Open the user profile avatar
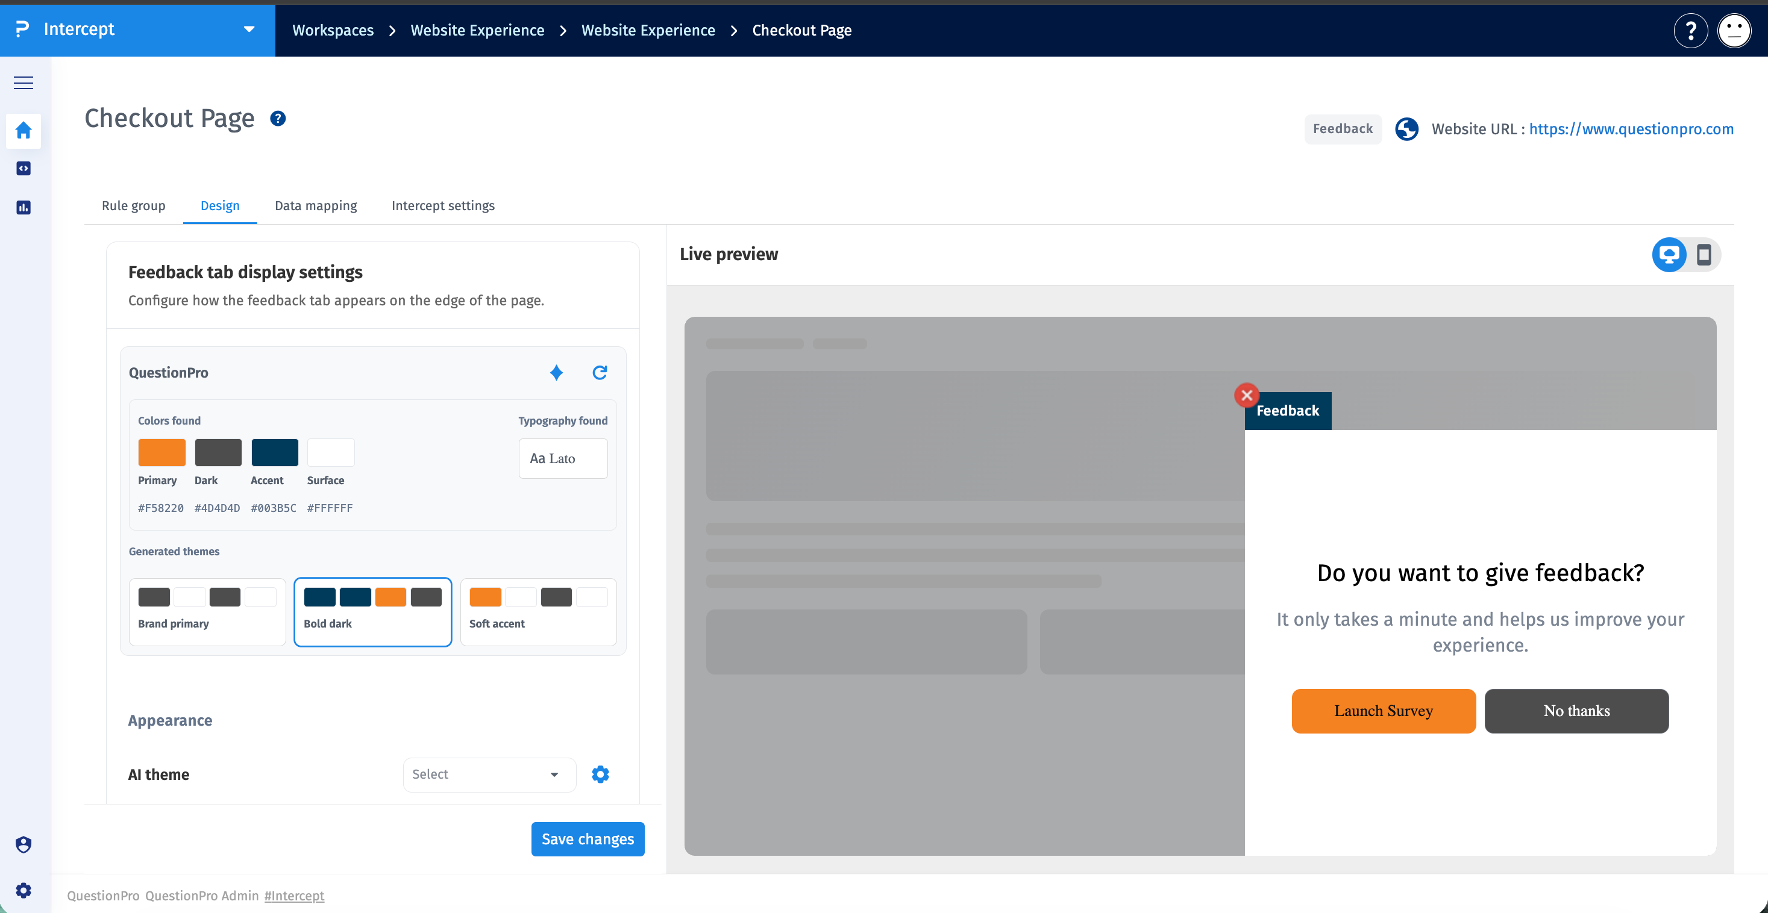Image resolution: width=1768 pixels, height=913 pixels. click(1734, 30)
